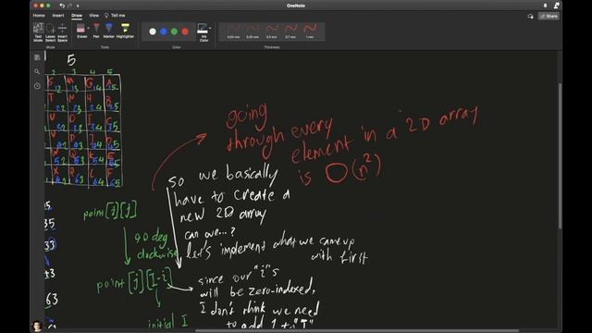Image resolution: width=592 pixels, height=333 pixels.
Task: Pick the white ink color
Action: pyautogui.click(x=153, y=31)
